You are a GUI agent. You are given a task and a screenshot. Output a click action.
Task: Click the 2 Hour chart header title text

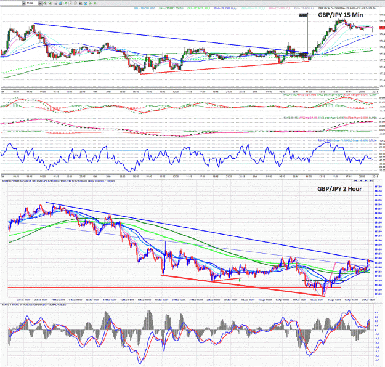tap(58, 181)
